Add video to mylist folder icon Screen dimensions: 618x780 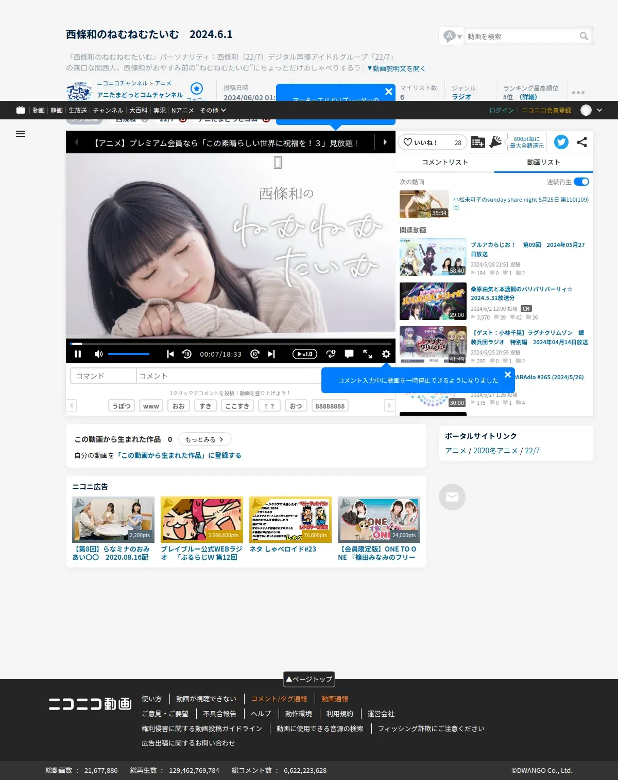pos(478,143)
